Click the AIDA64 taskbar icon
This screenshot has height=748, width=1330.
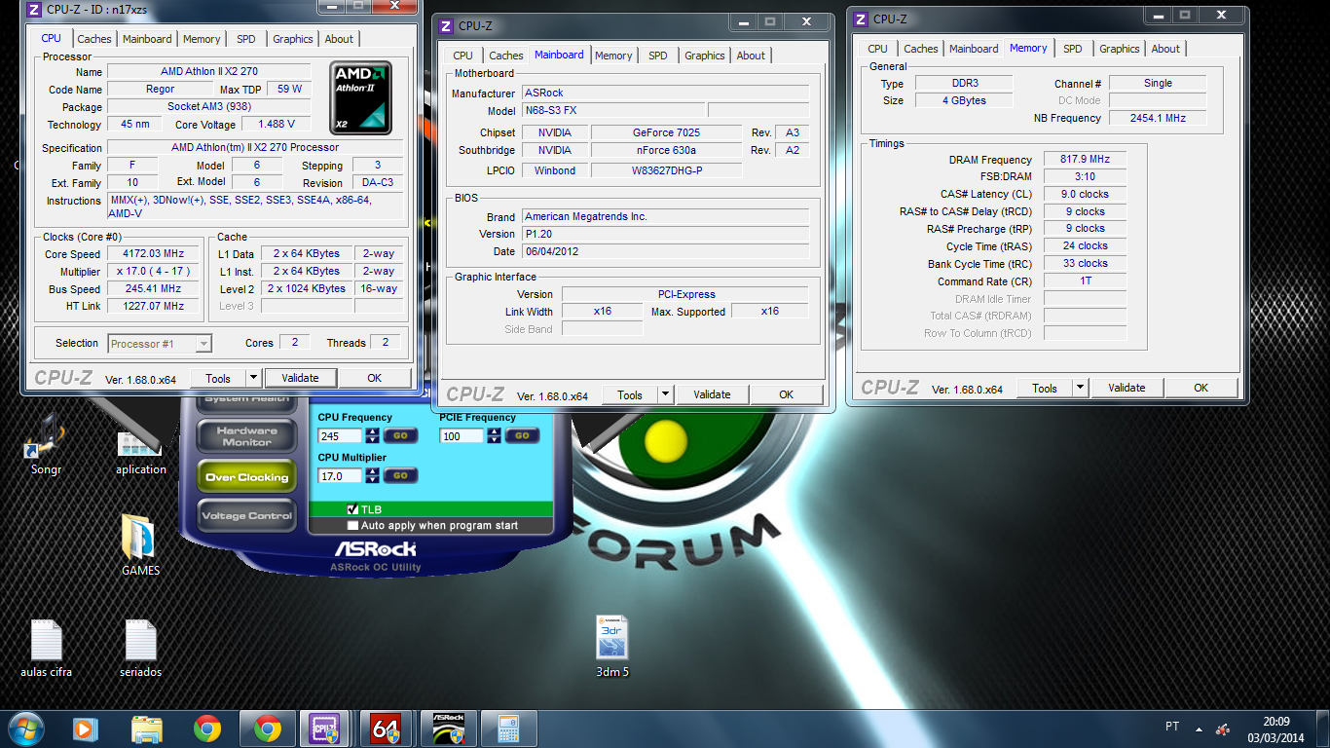coord(387,729)
